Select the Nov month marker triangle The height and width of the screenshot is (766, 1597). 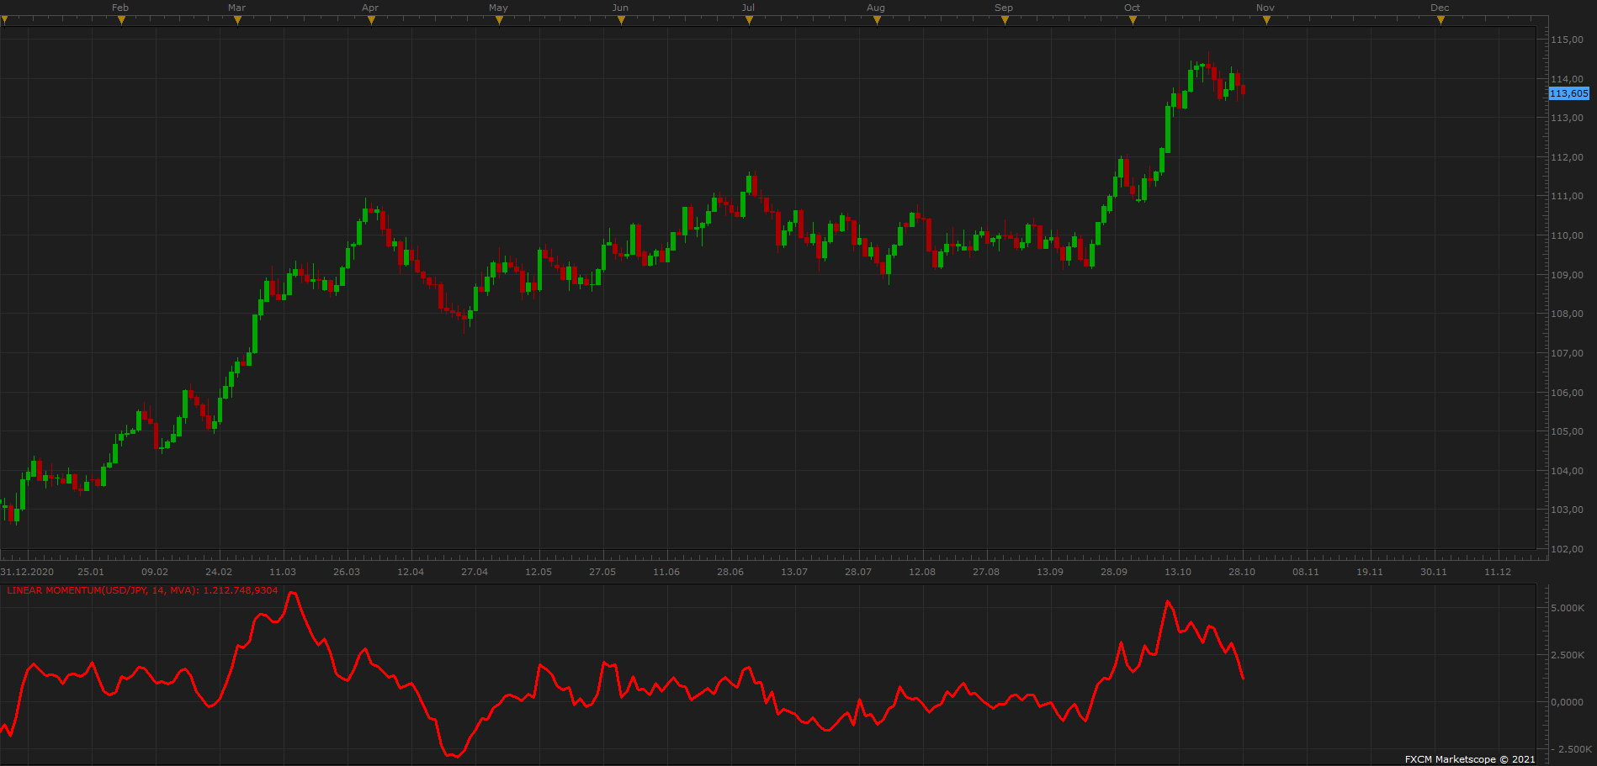pos(1266,20)
